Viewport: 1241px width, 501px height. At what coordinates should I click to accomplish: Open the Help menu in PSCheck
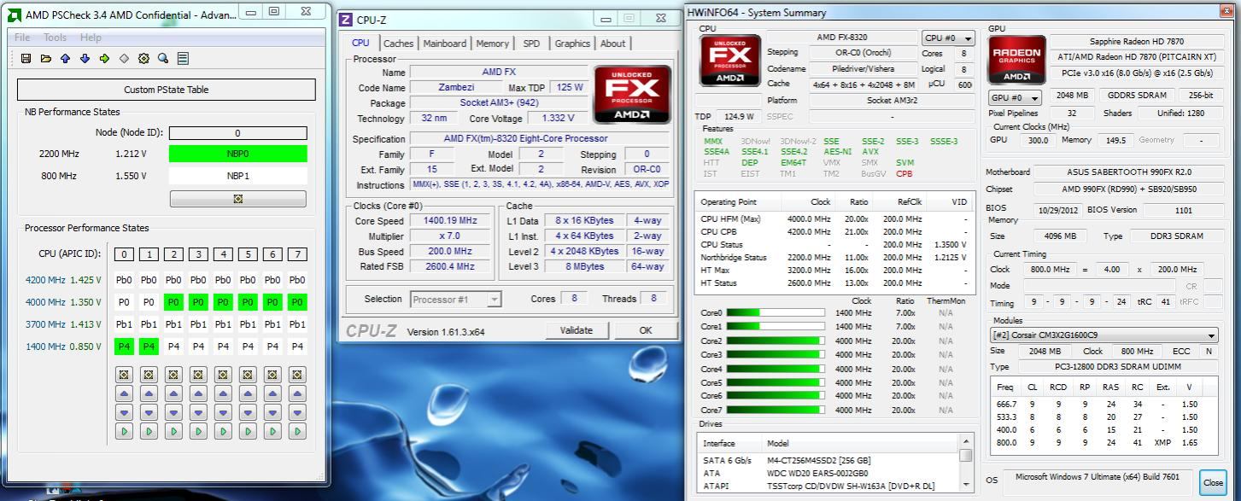click(x=91, y=38)
